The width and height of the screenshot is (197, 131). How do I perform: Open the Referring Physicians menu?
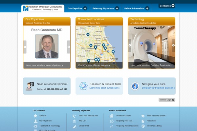click(x=103, y=9)
